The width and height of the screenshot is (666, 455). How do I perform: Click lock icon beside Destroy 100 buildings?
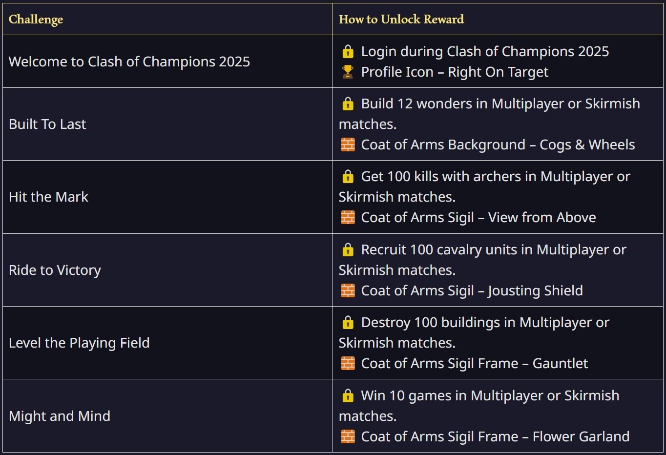click(x=348, y=323)
